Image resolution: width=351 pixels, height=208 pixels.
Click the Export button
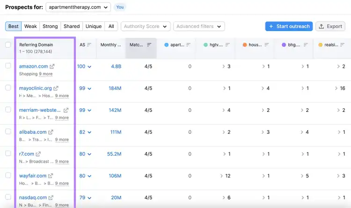(x=330, y=26)
